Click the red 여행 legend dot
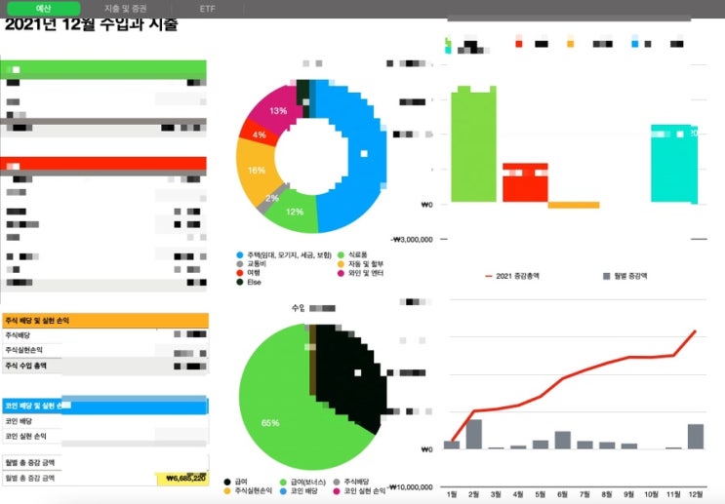Viewport: 725px width, 504px height. pyautogui.click(x=239, y=273)
